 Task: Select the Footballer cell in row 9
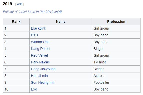pyautogui.click(x=116, y=82)
